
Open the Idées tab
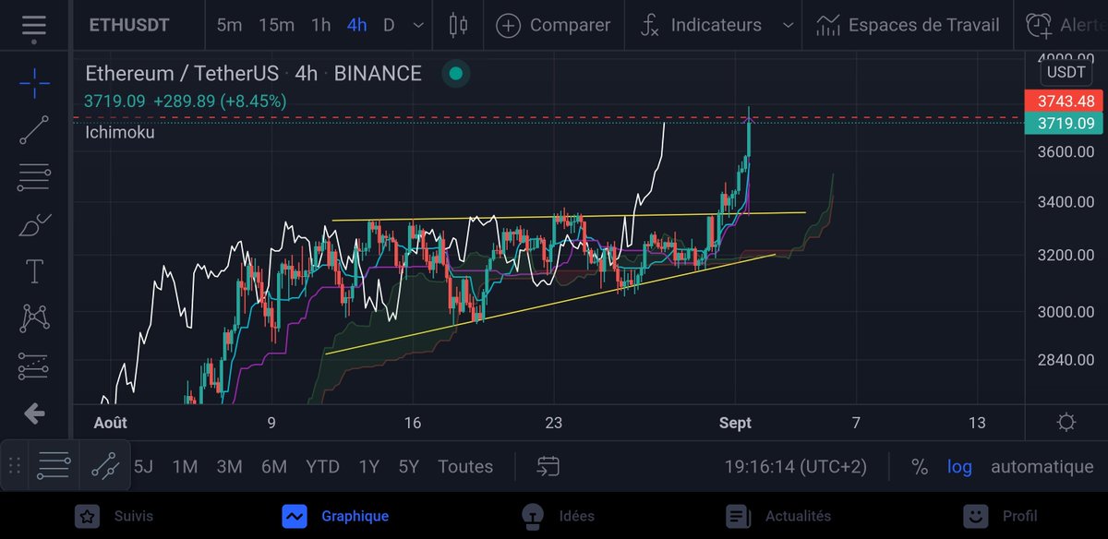pyautogui.click(x=558, y=516)
